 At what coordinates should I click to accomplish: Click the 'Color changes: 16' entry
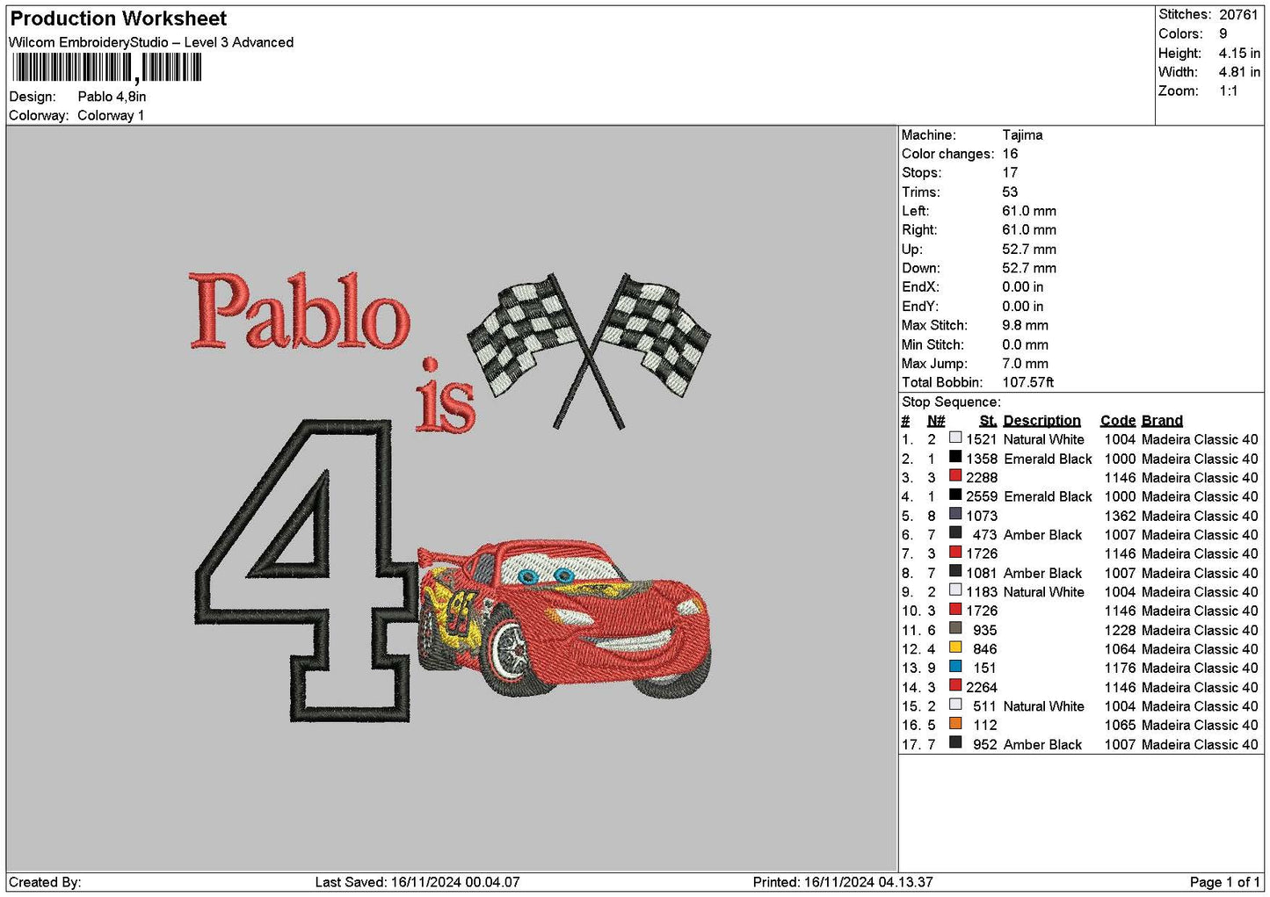(x=960, y=154)
